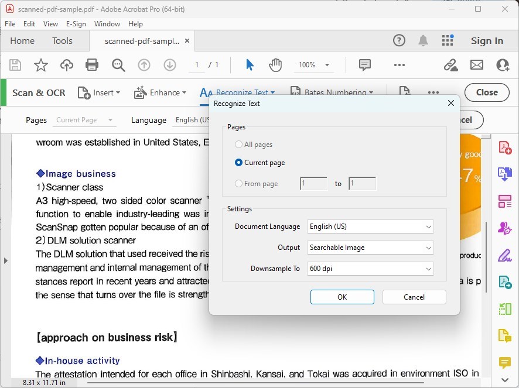The width and height of the screenshot is (519, 388).
Task: Expand the Document Language dropdown
Action: coord(370,226)
